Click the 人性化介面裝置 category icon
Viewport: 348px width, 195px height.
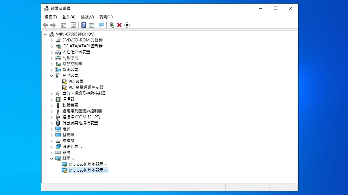coord(58,52)
